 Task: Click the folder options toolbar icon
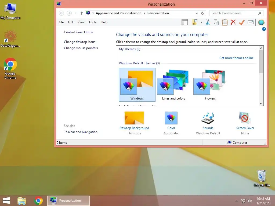[x=195, y=22]
